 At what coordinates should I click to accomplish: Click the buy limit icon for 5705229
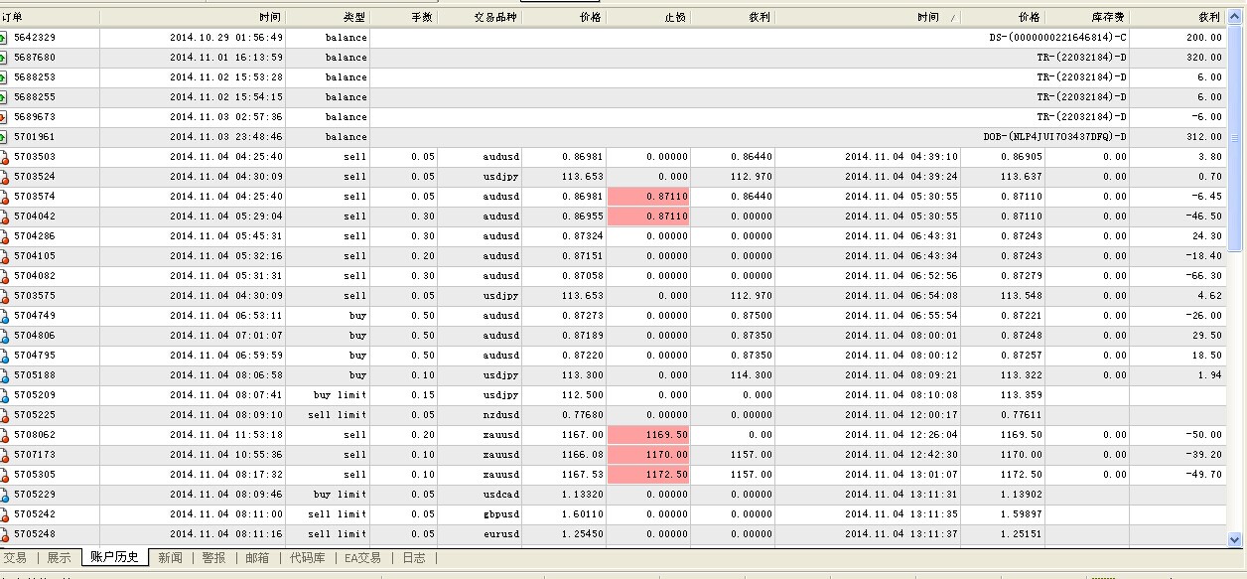[4, 495]
